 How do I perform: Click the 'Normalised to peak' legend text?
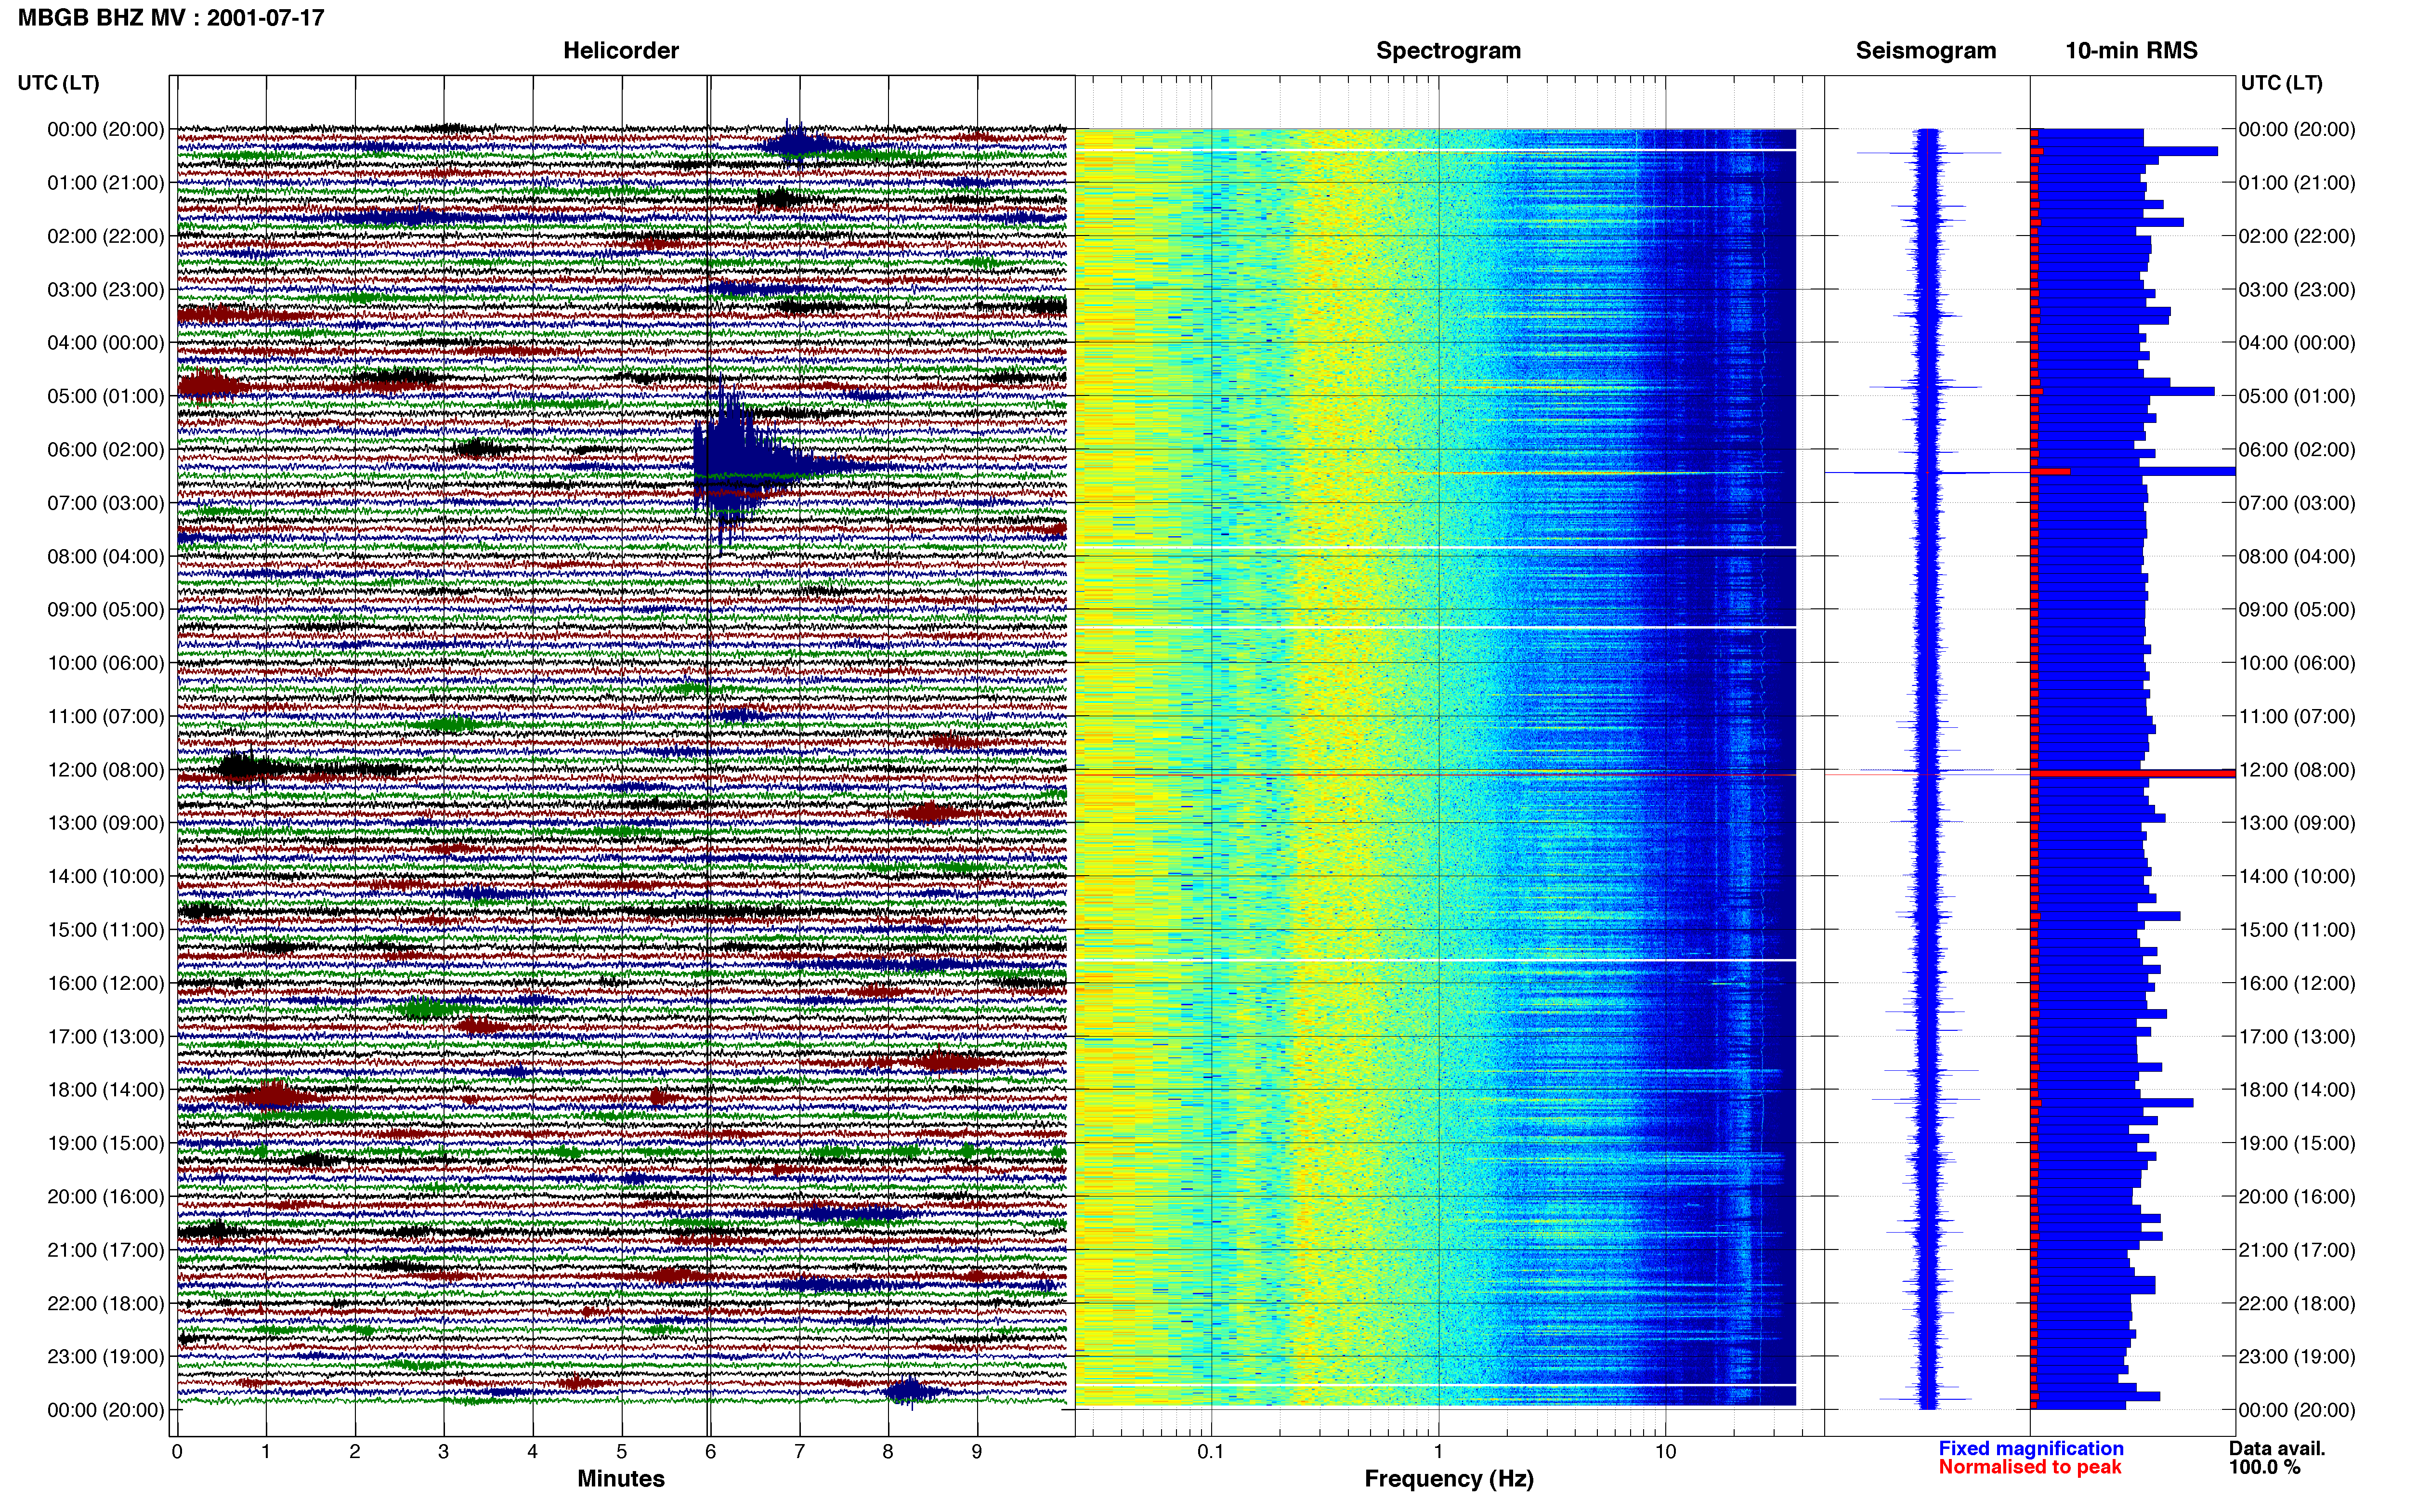(x=2029, y=1467)
